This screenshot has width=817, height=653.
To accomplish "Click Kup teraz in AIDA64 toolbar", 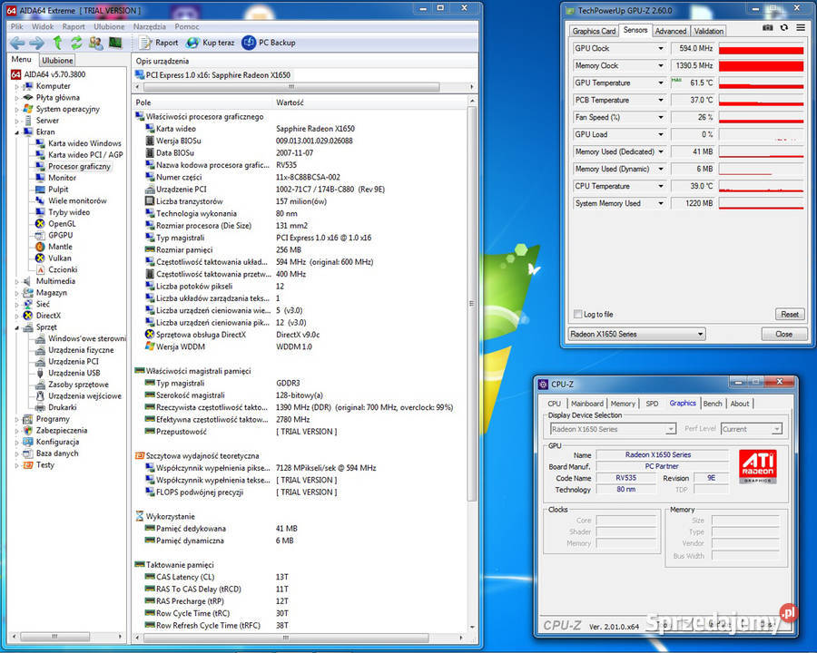I will point(211,43).
